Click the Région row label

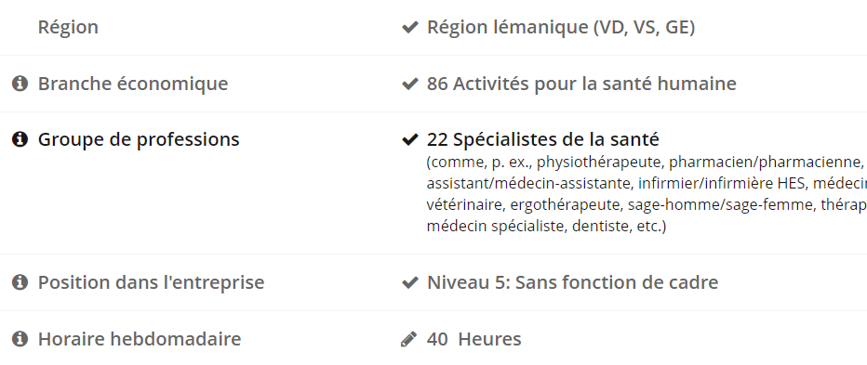coord(68,27)
